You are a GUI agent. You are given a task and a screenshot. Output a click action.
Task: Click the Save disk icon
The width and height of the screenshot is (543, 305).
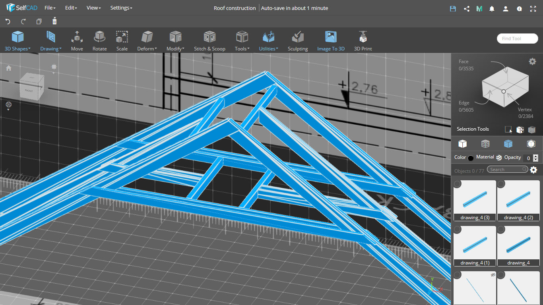tap(453, 8)
